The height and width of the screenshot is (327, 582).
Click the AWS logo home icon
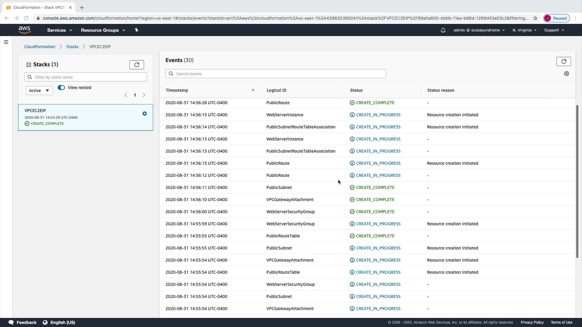pyautogui.click(x=24, y=30)
